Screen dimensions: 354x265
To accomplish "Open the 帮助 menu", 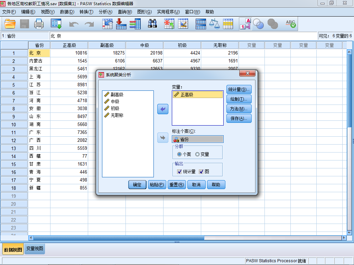I will pyautogui.click(x=209, y=12).
